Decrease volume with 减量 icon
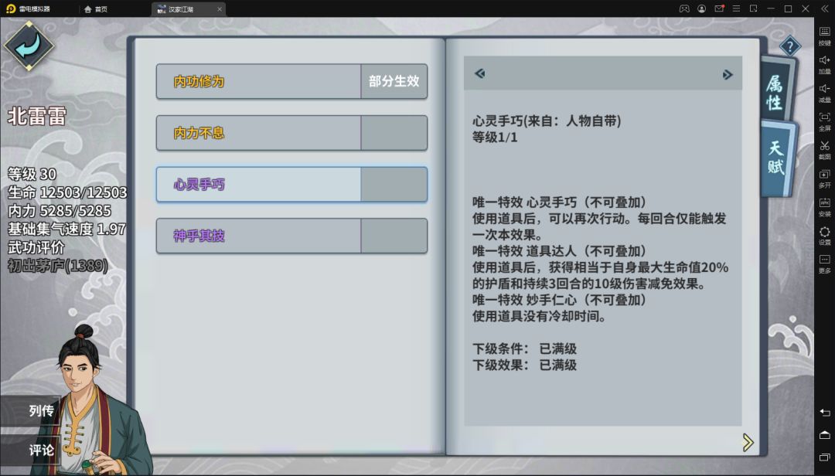 (824, 93)
